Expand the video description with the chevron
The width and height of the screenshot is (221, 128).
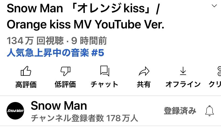click(x=214, y=6)
